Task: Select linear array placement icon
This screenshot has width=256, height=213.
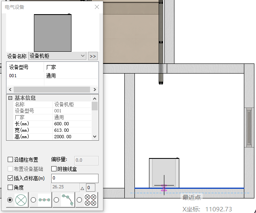Action: (44, 200)
